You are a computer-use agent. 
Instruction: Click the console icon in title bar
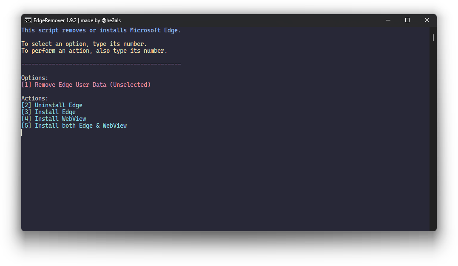point(28,20)
